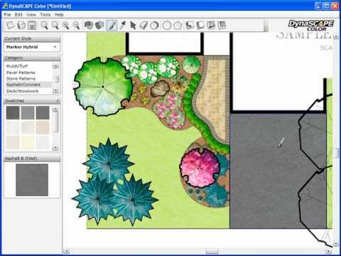Click the Save floppy disk icon

click(32, 25)
